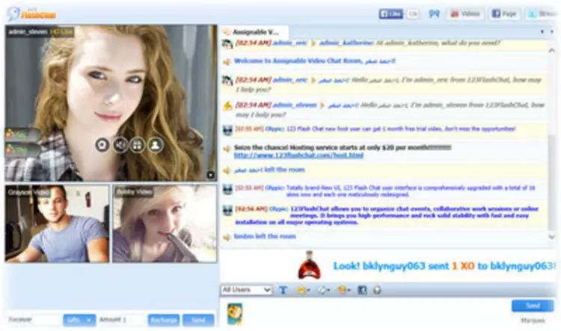
Task: Open the user profile icon on main video
Action: click(x=155, y=144)
